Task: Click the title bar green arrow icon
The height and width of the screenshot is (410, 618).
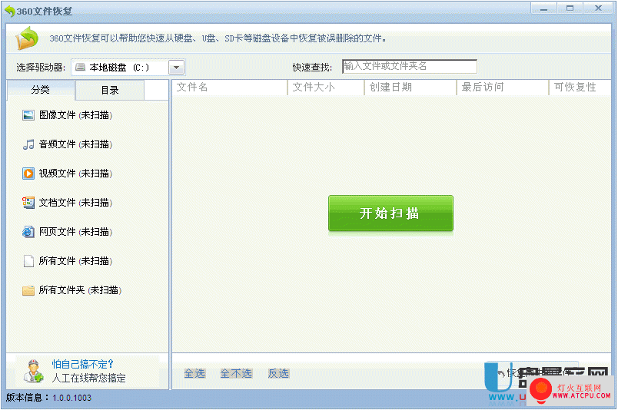Action: point(10,11)
